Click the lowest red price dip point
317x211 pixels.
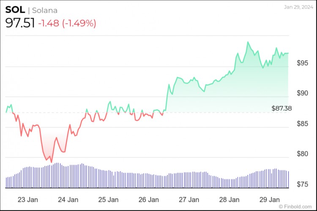pyautogui.click(x=51, y=162)
